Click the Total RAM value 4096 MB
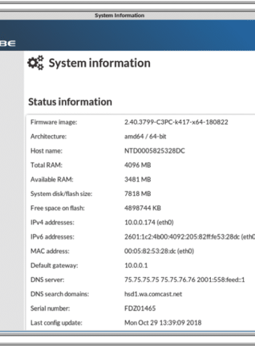The width and height of the screenshot is (255, 346). (138, 165)
